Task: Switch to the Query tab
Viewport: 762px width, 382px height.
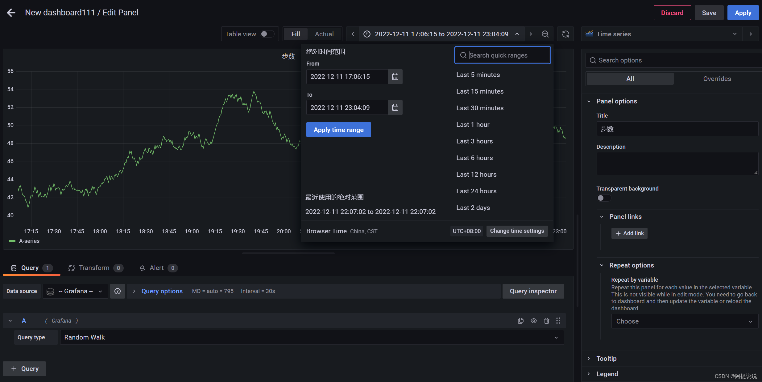Action: [x=31, y=268]
